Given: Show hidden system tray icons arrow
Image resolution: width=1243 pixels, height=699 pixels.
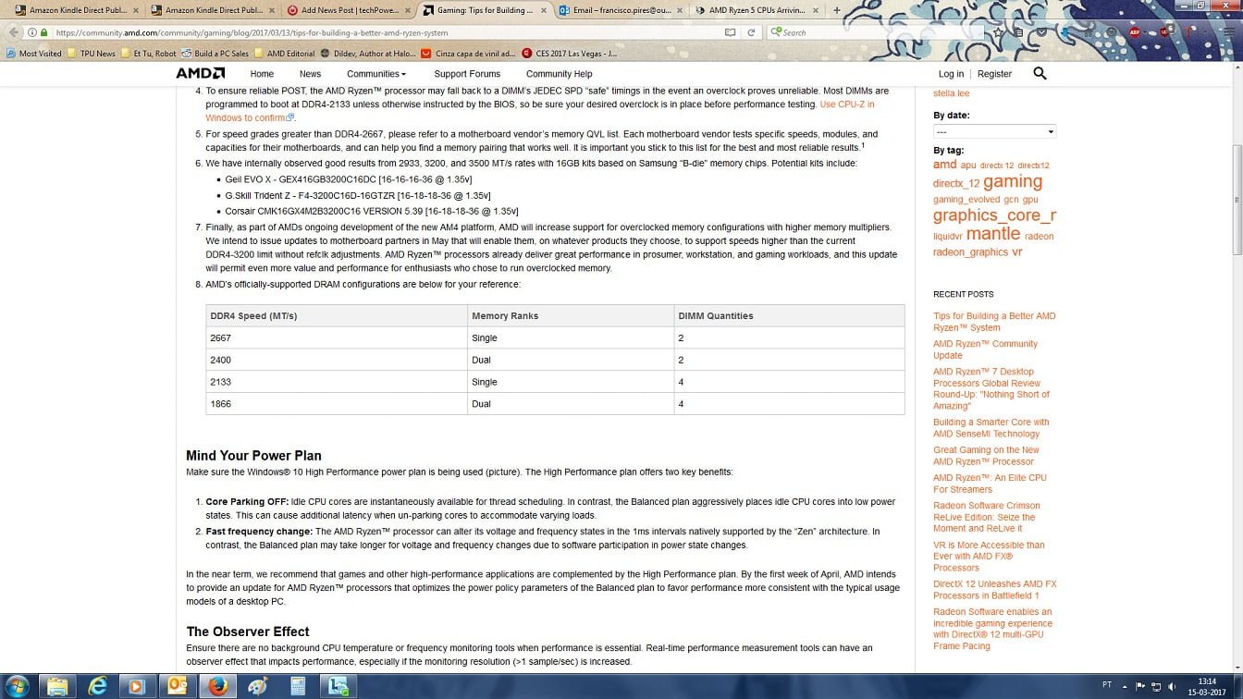Looking at the screenshot, I should pyautogui.click(x=1125, y=686).
